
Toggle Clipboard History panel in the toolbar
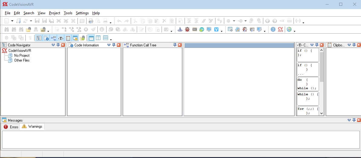[68, 38]
